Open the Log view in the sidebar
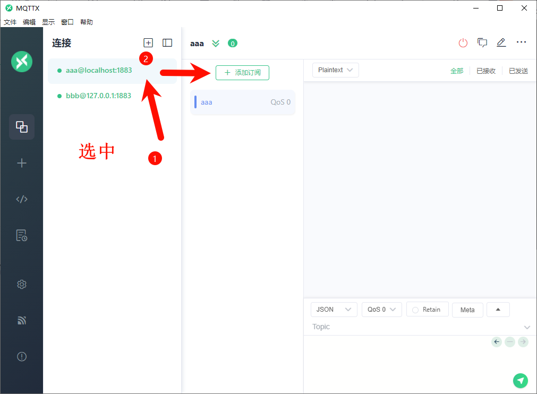Screen dimensions: 537x394 click(x=22, y=236)
